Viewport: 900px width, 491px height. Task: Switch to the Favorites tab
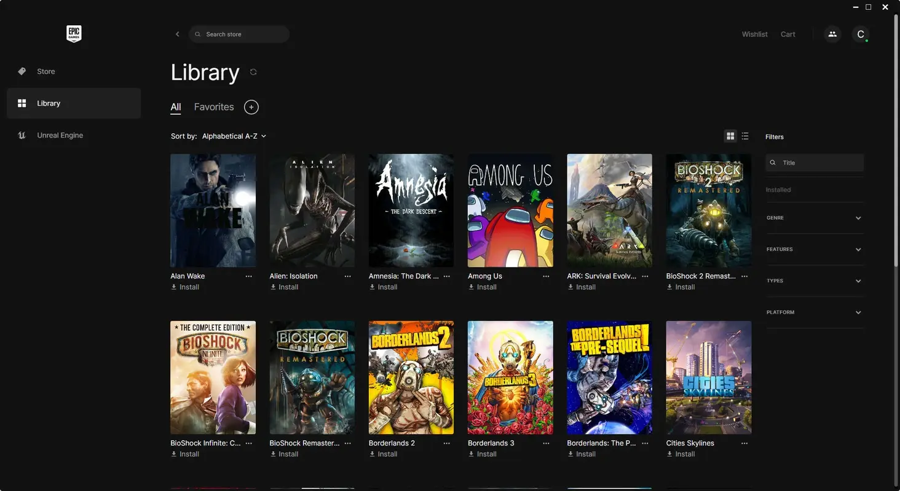213,107
